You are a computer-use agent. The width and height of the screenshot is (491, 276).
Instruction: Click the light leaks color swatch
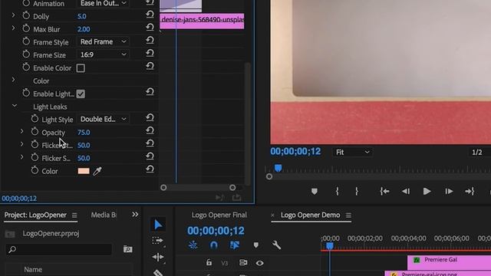pos(84,171)
